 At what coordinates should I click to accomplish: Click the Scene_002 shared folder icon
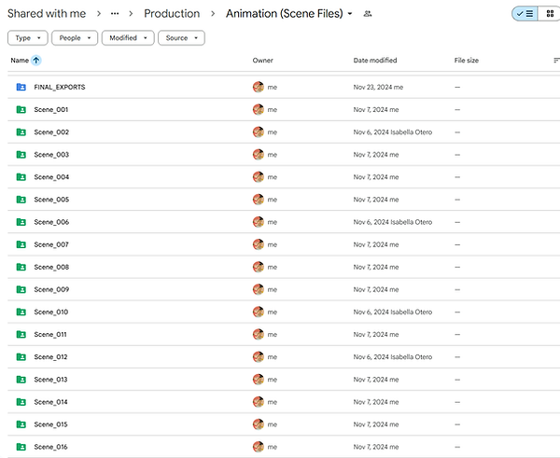[21, 132]
